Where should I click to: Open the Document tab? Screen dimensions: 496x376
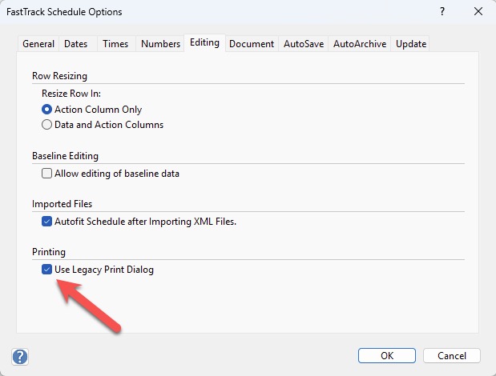pos(252,44)
